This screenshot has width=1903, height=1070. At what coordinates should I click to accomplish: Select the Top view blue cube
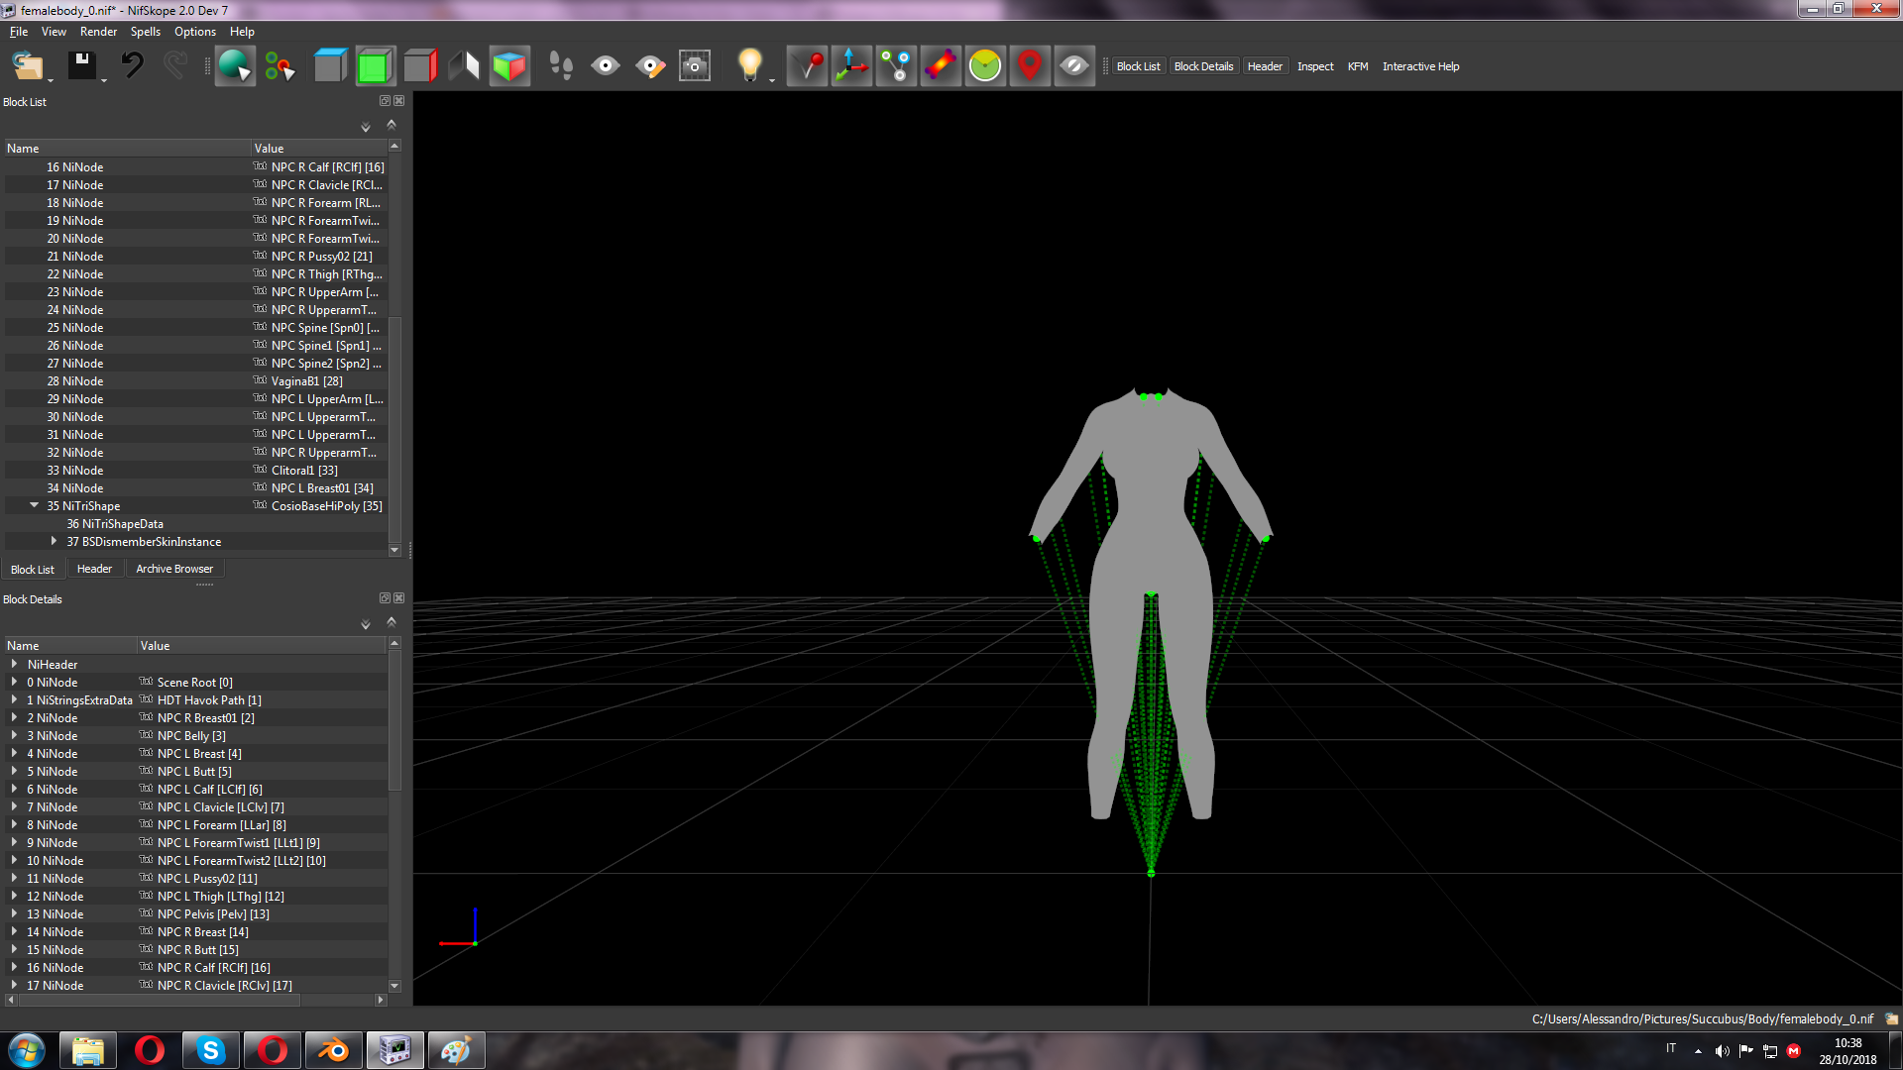330,66
